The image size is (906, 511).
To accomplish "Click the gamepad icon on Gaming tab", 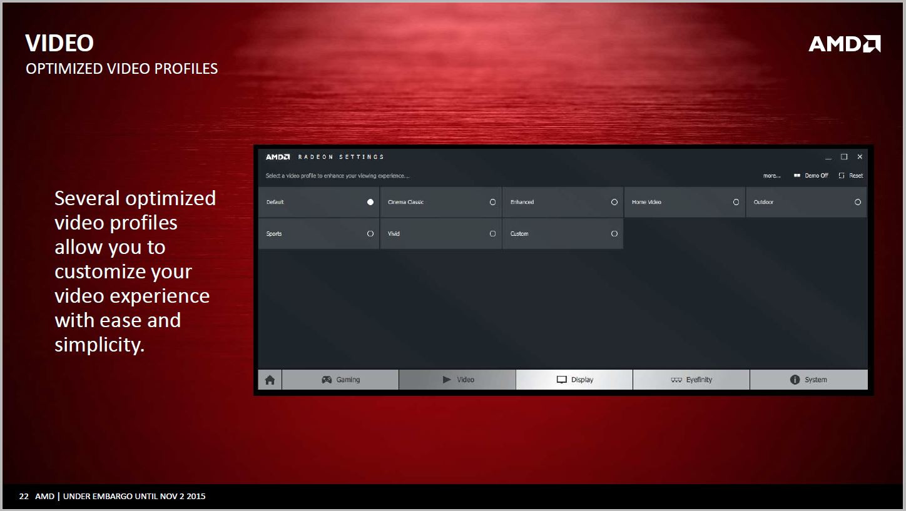I will tap(327, 380).
